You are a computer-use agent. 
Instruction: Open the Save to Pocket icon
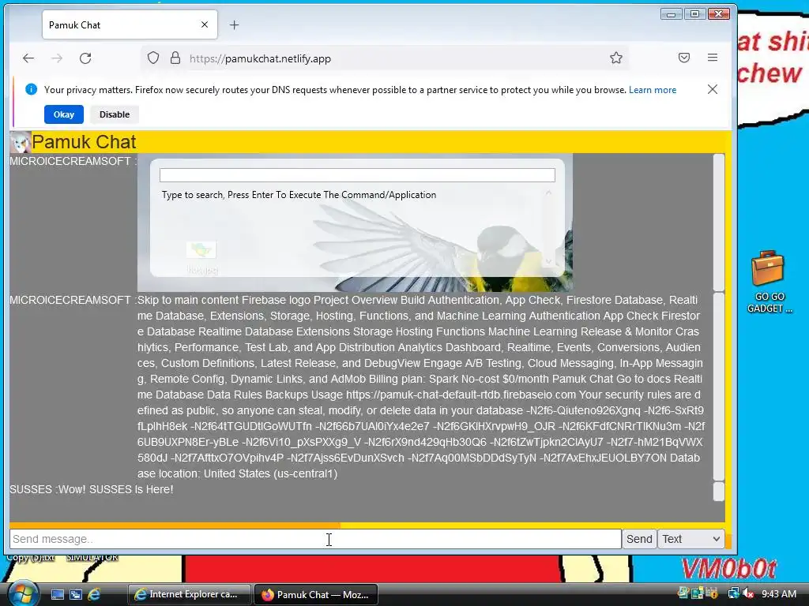pos(684,58)
